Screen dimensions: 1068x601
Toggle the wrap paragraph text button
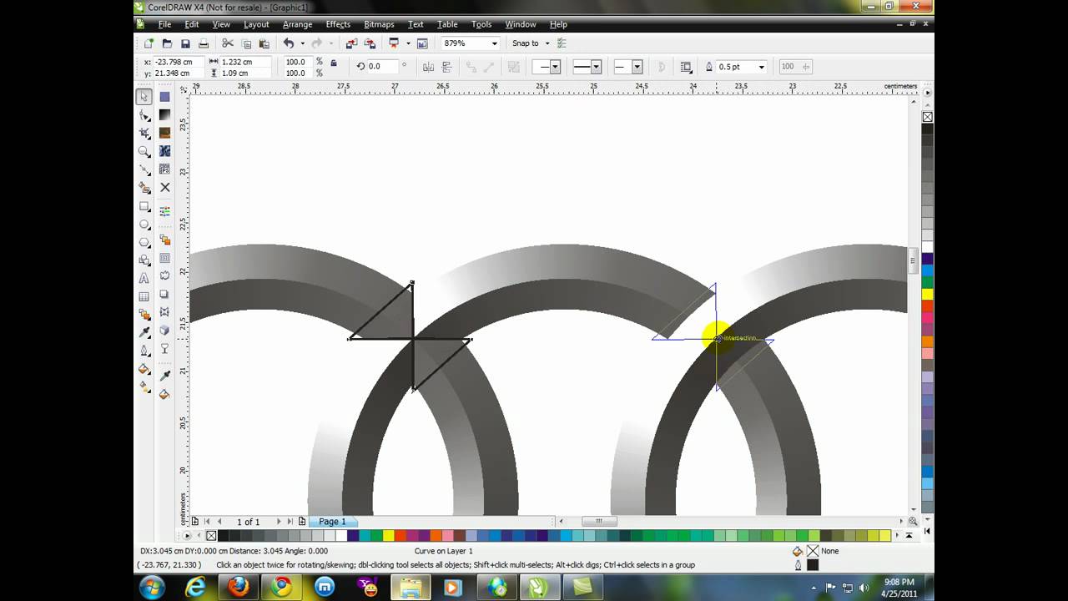click(x=686, y=67)
